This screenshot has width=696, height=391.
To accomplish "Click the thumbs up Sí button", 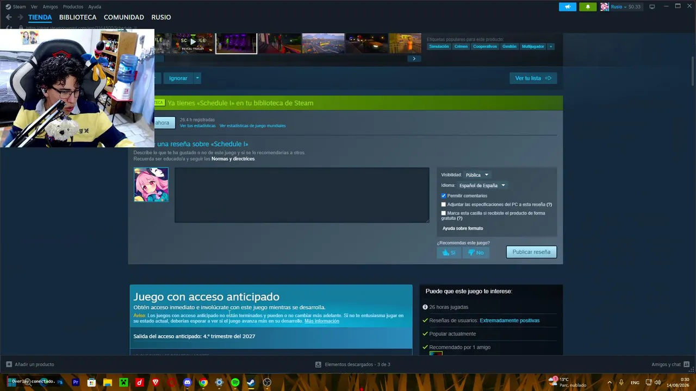I will pos(449,253).
